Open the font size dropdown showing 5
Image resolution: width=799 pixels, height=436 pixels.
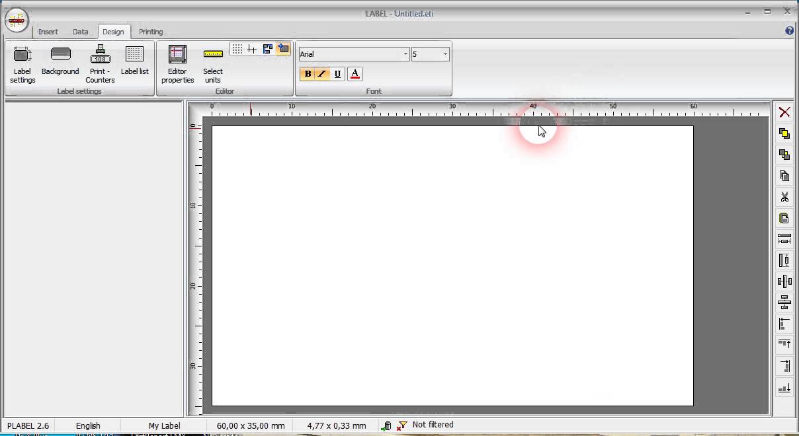tap(445, 54)
